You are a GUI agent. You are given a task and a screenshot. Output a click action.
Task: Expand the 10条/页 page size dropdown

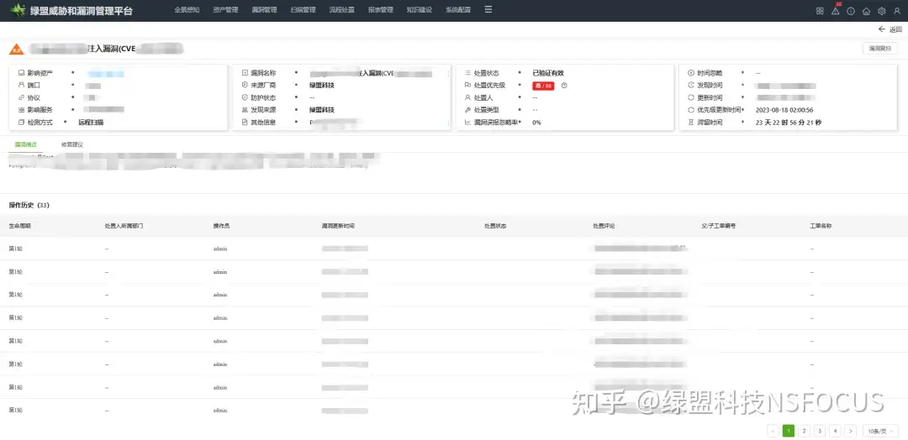879,431
